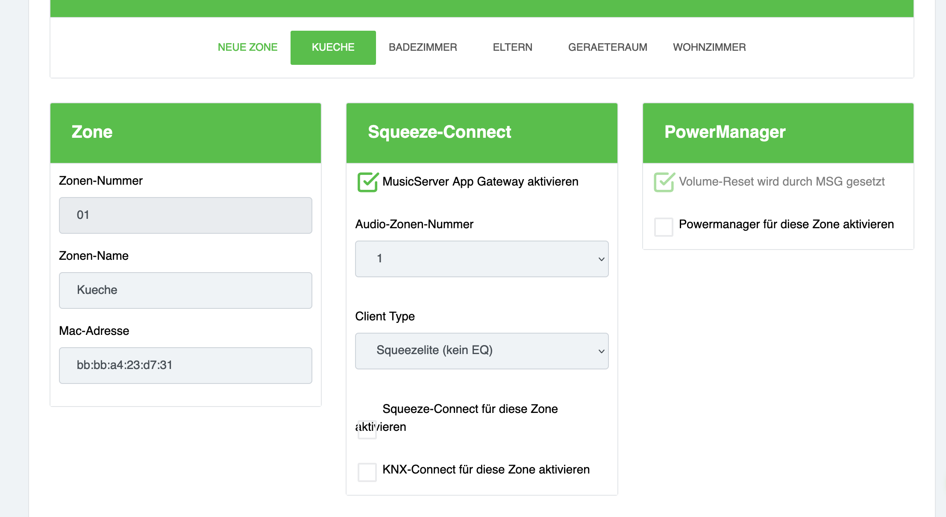Enable KNX-Connect für diese Zone checkbox
Image resolution: width=946 pixels, height=517 pixels.
click(x=367, y=472)
